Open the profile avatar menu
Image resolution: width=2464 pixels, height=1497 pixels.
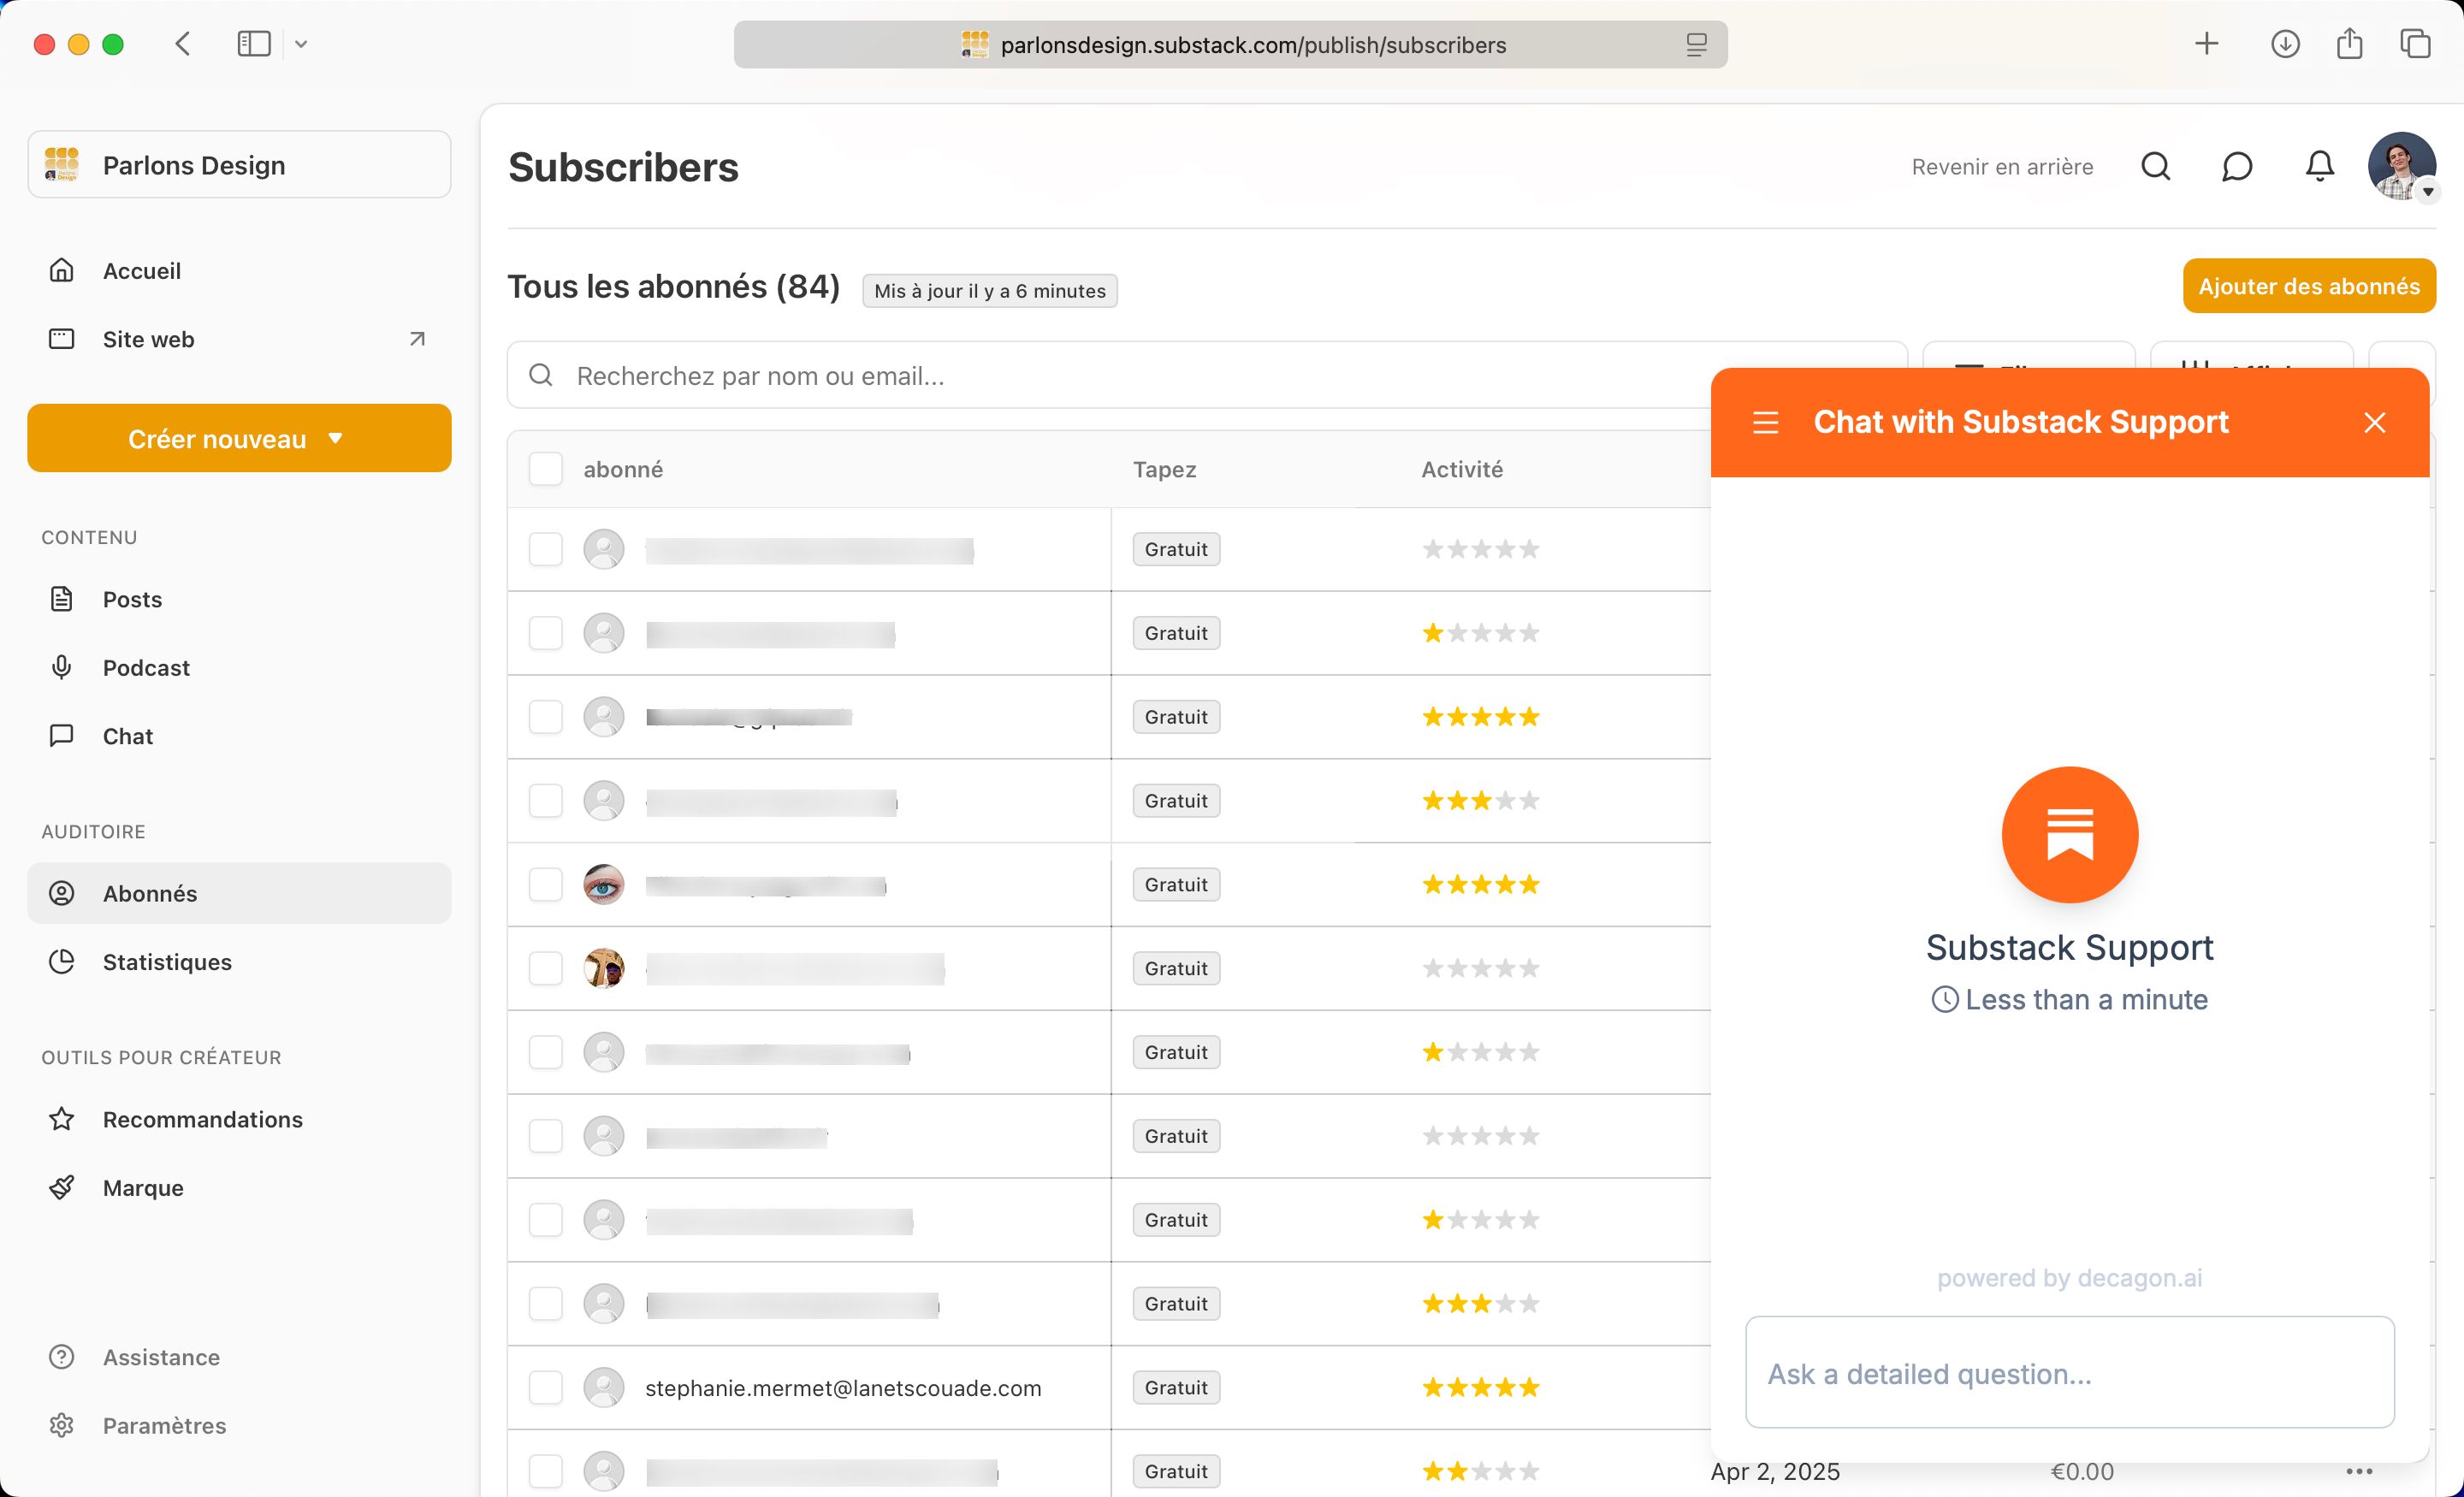2402,166
